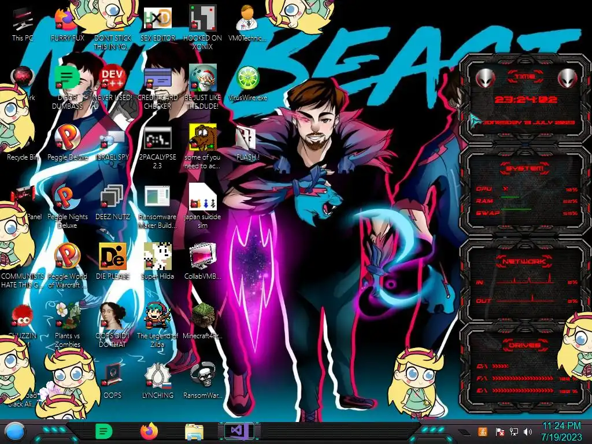The height and width of the screenshot is (444, 592).
Task: Open the 2PACALYPSE 2.3 console shortcut
Action: [157, 148]
